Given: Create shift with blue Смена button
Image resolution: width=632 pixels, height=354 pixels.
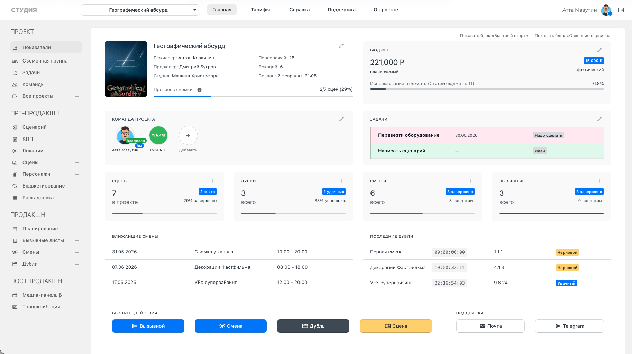Looking at the screenshot, I should (x=231, y=326).
